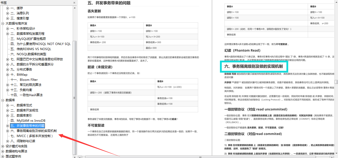Go to 八、数据的水平拆分和垂直拆分

(32, 64)
